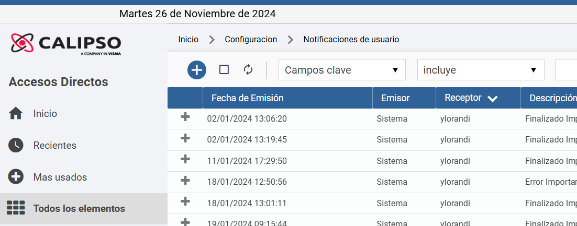This screenshot has height=226, width=577.
Task: Go to Configuracion breadcrumb
Action: tap(251, 39)
